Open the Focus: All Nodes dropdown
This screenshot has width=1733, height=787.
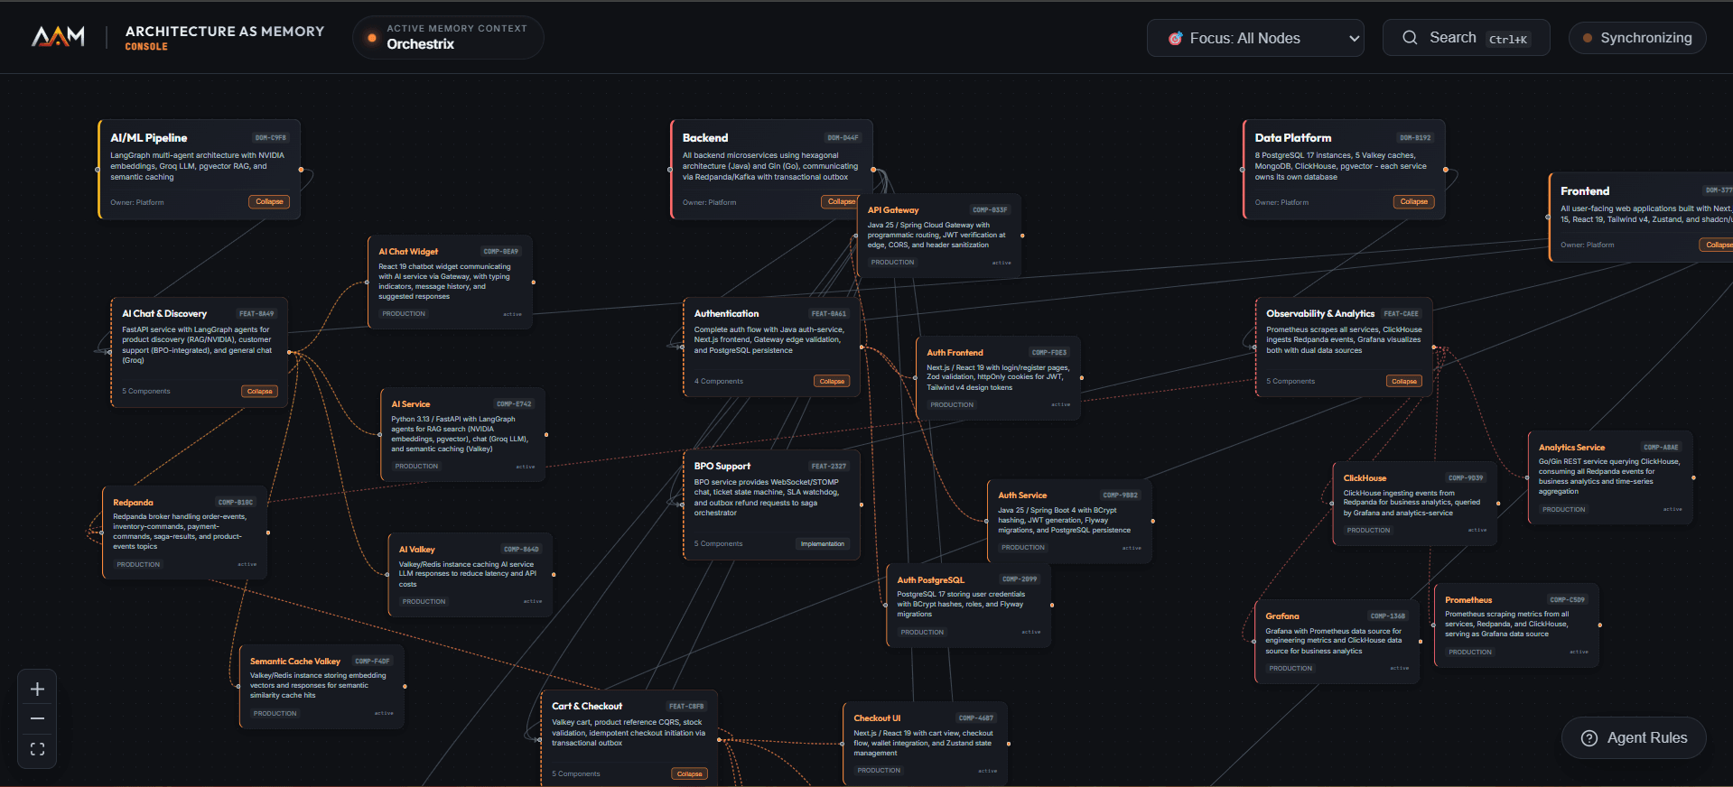point(1255,38)
